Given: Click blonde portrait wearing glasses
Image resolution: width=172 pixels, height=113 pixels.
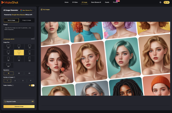Looking at the screenshot, I should (x=89, y=62).
